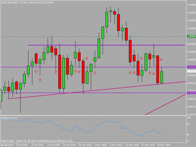Screen dimensions: 196x147
Task: Click the white 0.97891 current price tag
Action: pyautogui.click(x=191, y=71)
